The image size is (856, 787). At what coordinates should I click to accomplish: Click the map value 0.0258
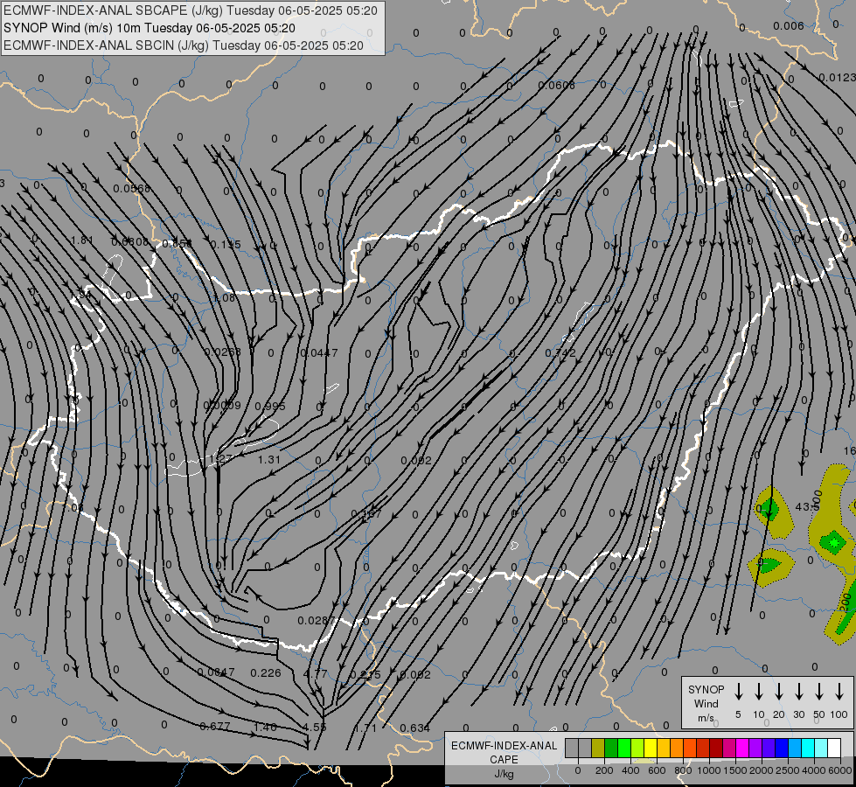pyautogui.click(x=223, y=352)
